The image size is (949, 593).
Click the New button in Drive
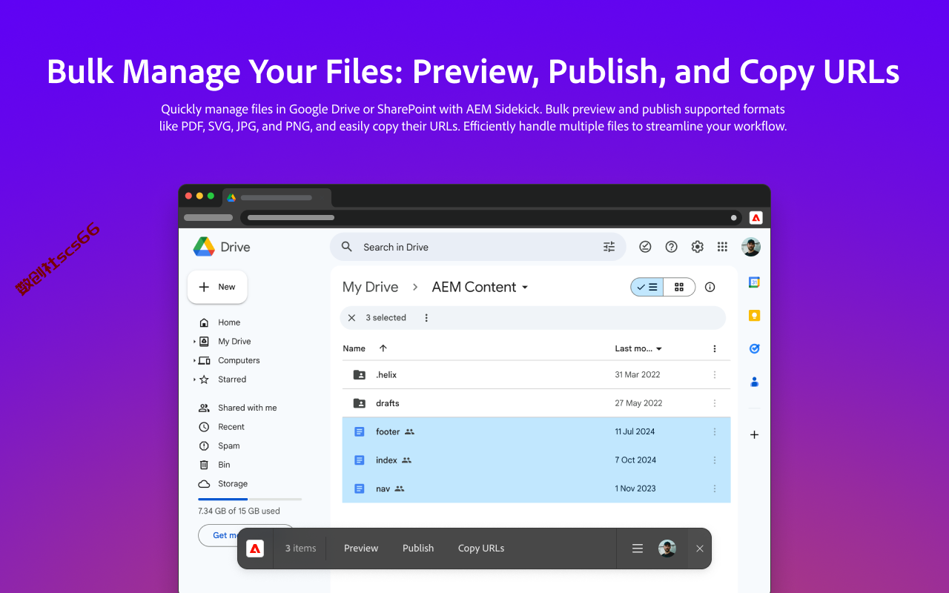coord(217,287)
